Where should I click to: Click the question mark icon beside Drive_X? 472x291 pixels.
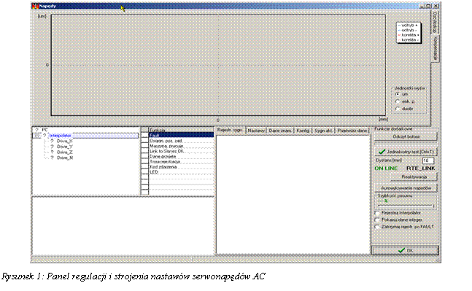click(52, 141)
